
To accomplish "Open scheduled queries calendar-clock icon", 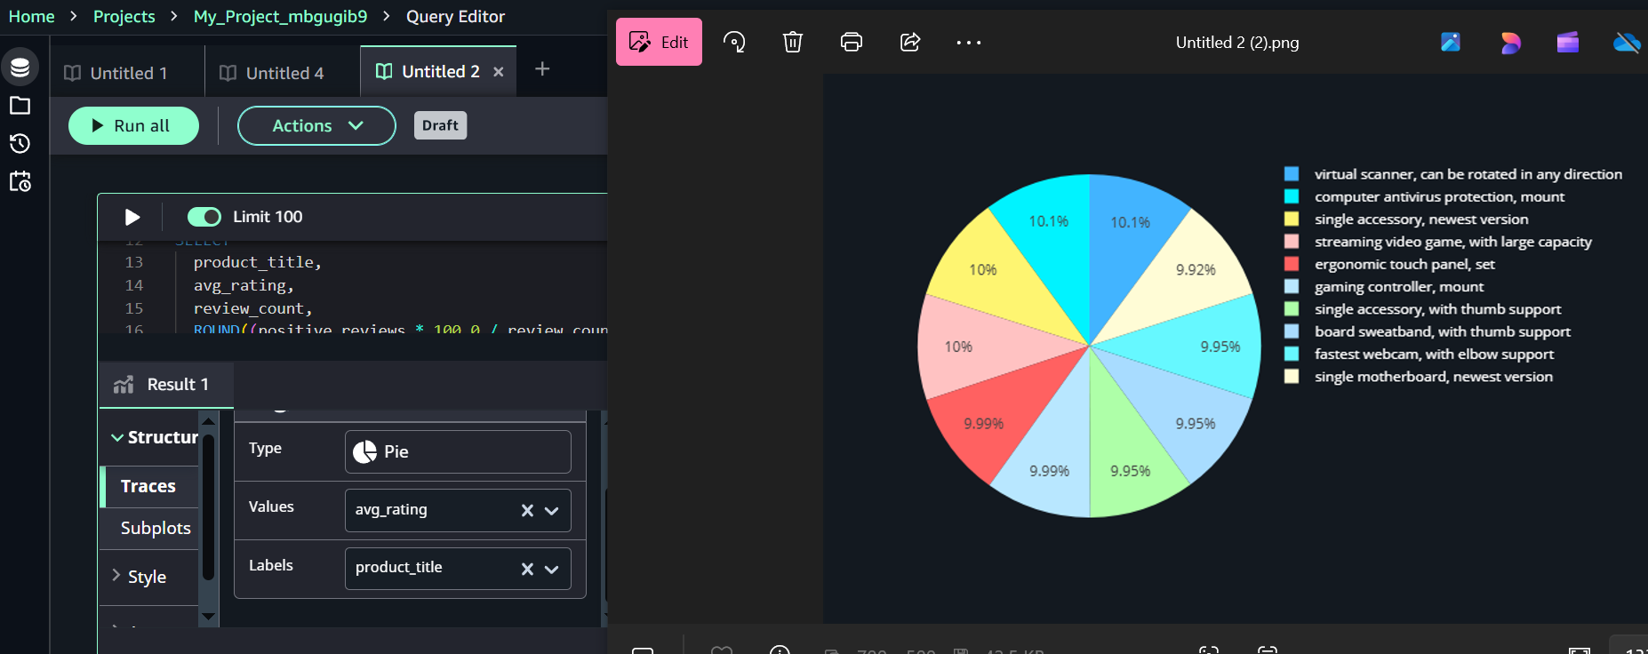I will click(x=20, y=182).
